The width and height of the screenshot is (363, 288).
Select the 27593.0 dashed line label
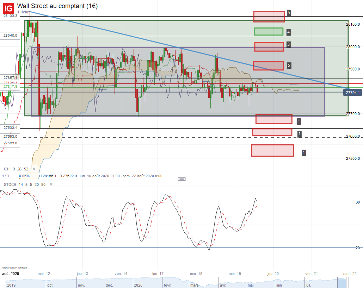point(10,137)
